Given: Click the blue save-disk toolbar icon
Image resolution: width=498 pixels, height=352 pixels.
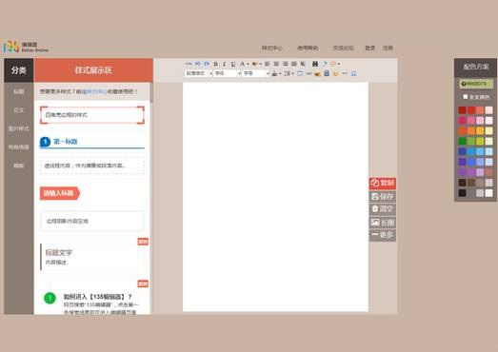Looking at the screenshot, I should pos(327,73).
